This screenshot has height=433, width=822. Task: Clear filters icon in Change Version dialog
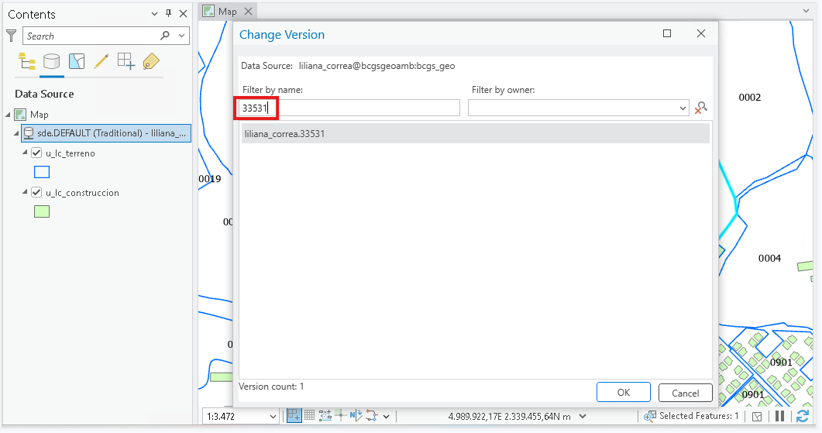[x=701, y=108]
